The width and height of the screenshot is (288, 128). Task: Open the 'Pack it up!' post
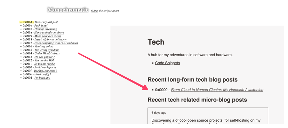tap(41, 26)
